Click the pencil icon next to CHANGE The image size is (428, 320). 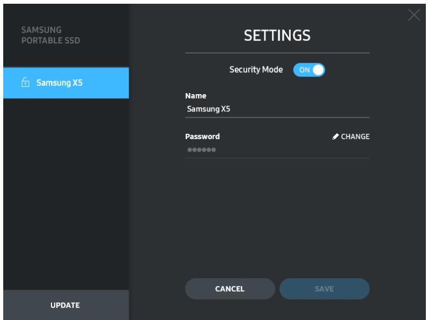pos(335,136)
